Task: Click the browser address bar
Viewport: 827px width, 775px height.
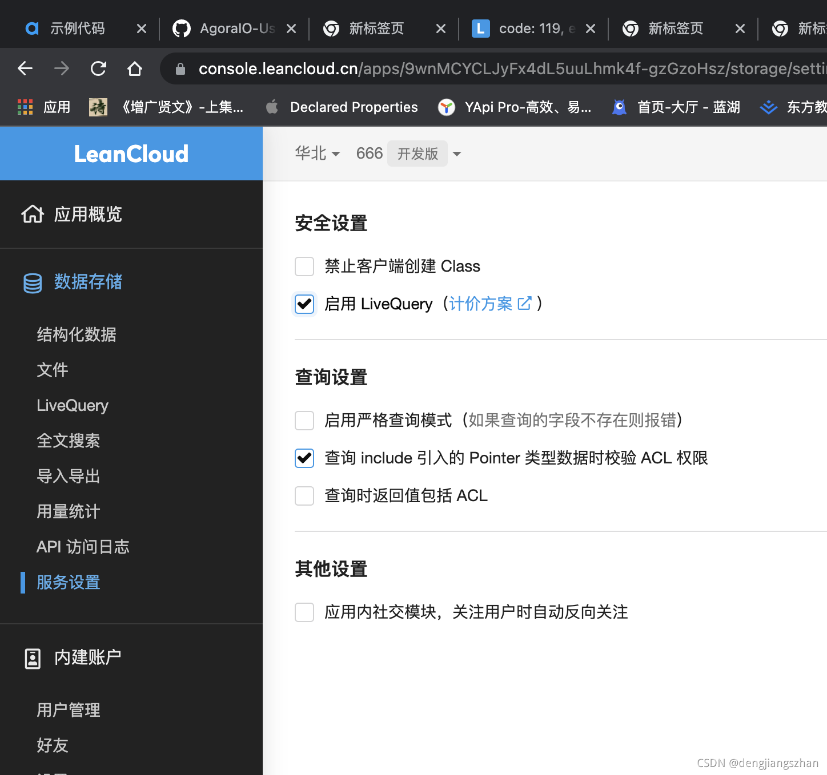Action: 457,68
